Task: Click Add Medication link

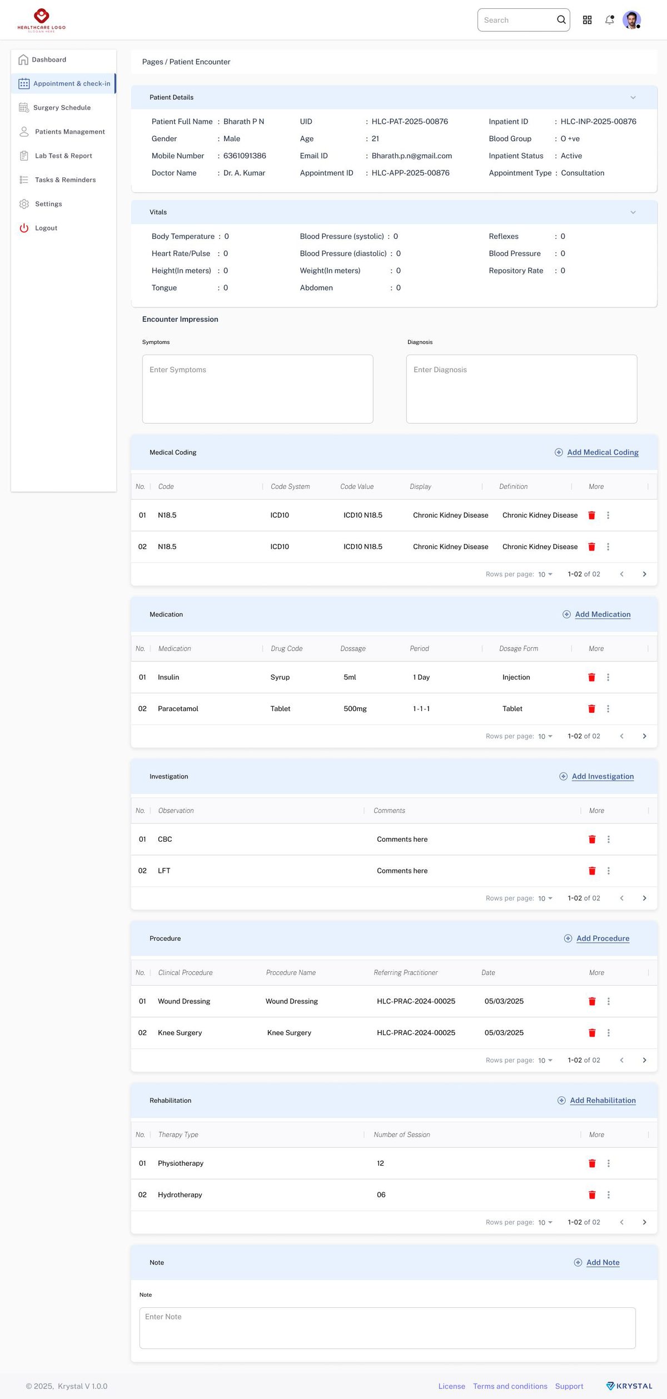Action: (x=597, y=614)
